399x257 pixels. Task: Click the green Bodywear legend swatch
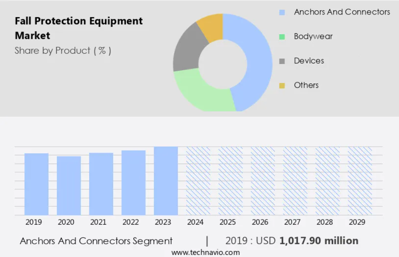282,37
